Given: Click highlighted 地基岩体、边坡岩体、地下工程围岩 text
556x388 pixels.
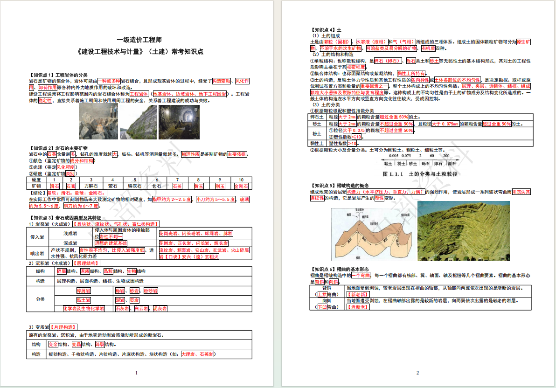Looking at the screenshot, I should 190,94.
